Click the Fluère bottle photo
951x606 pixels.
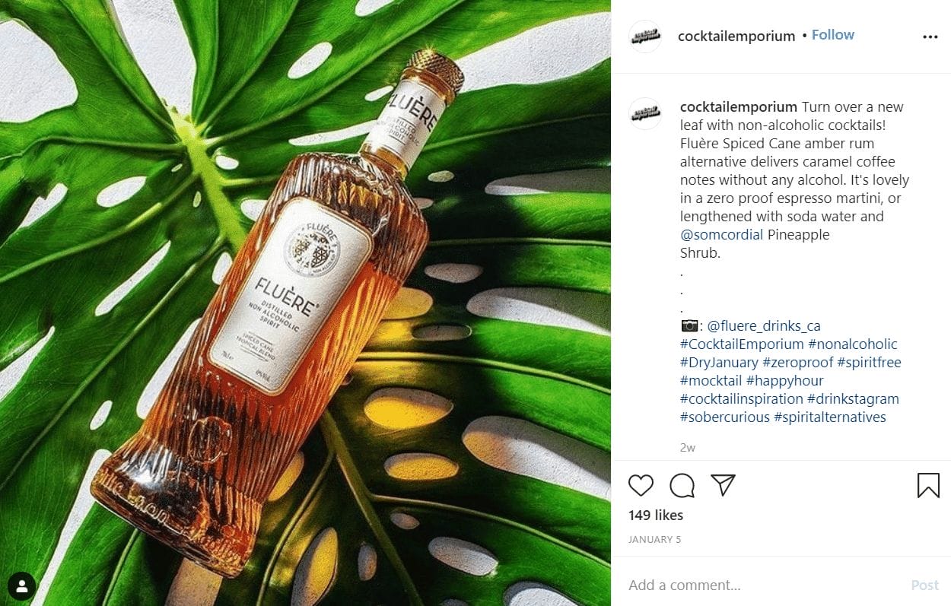pos(305,303)
